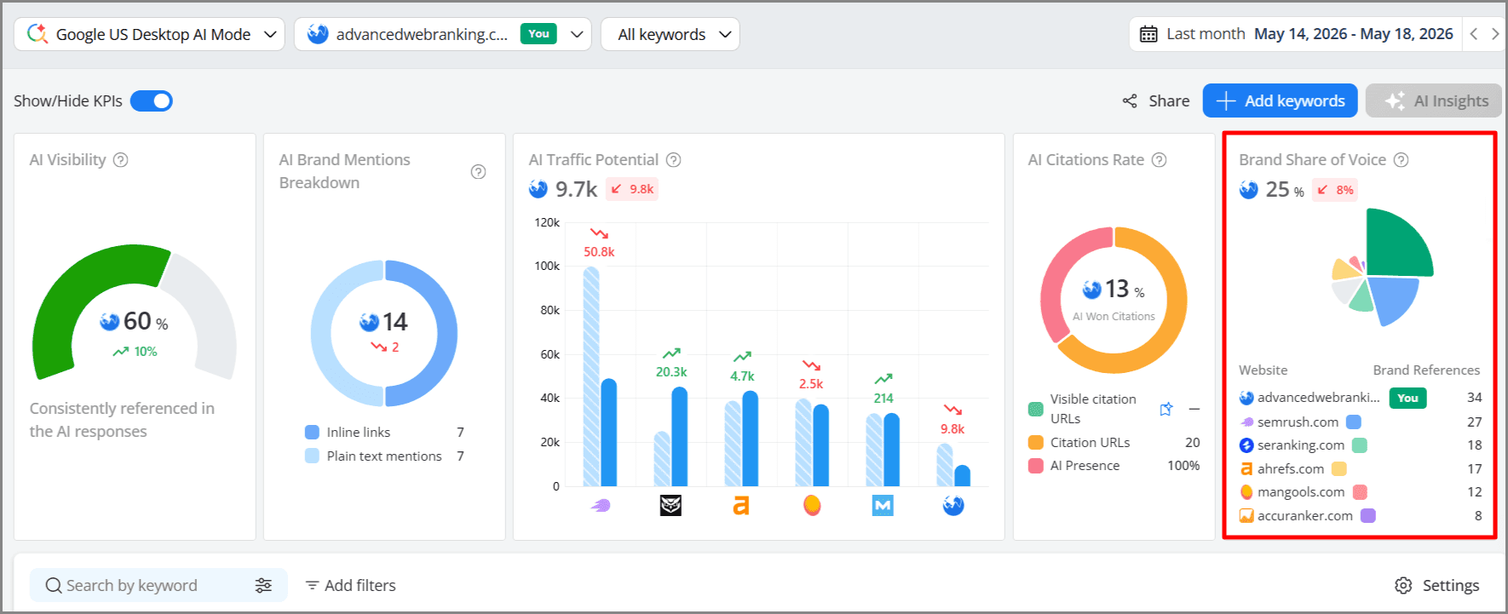Click the AI Presence pink legend swatch
This screenshot has width=1508, height=614.
pyautogui.click(x=1036, y=466)
